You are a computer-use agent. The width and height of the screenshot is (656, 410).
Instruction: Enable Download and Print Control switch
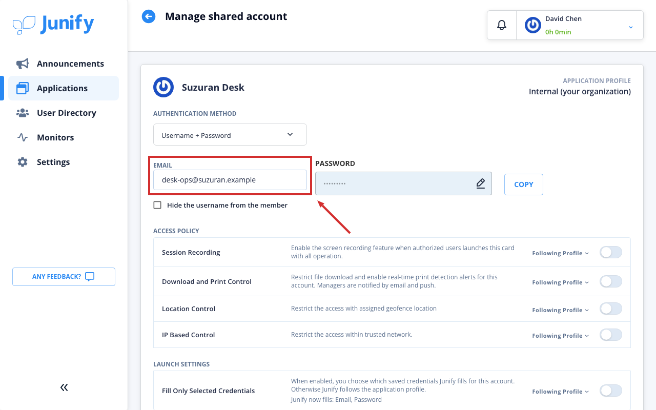(x=611, y=281)
